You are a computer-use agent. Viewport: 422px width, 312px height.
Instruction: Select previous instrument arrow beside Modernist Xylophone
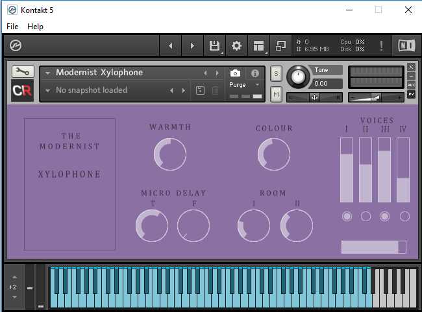pyautogui.click(x=205, y=73)
